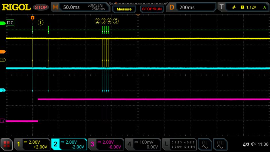Click the orange T trigger position marker
The width and height of the screenshot is (270, 152).
[32, 18]
